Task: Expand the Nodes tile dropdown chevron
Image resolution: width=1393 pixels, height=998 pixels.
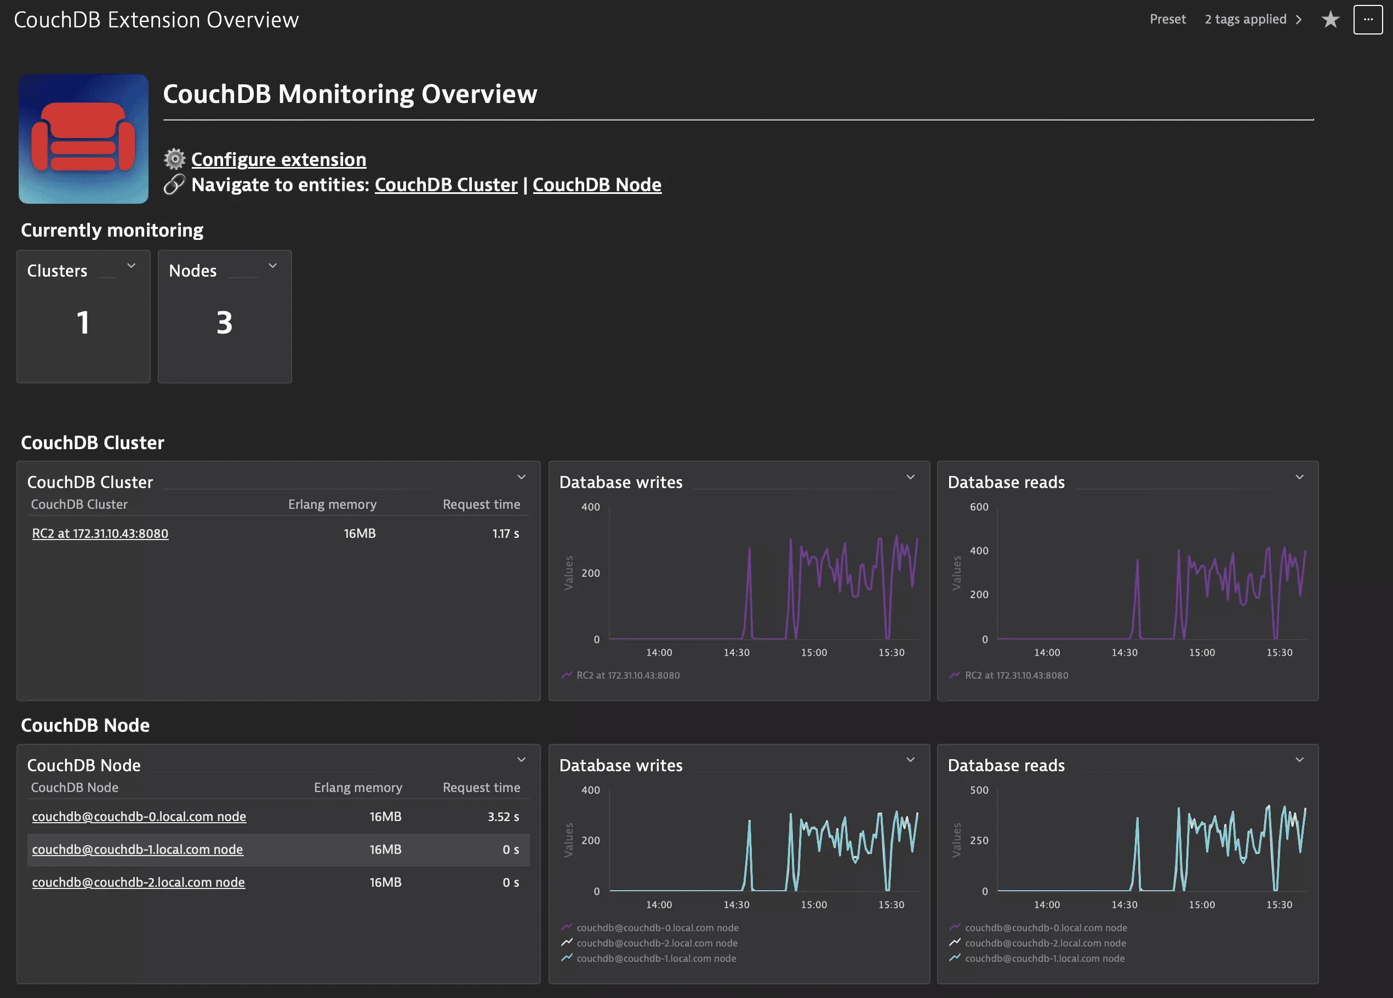Action: 273,265
